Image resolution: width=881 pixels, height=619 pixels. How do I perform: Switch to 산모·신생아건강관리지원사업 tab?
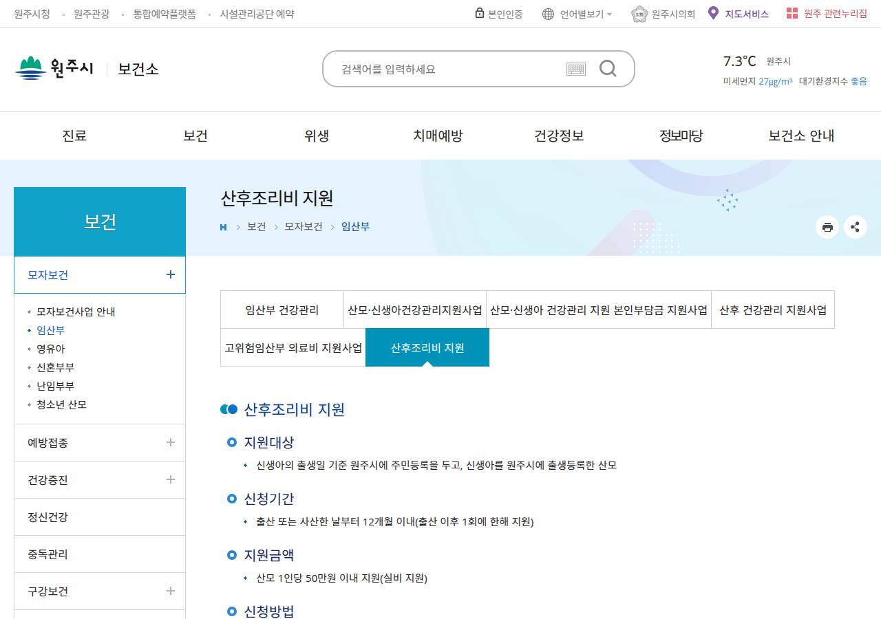tap(415, 309)
